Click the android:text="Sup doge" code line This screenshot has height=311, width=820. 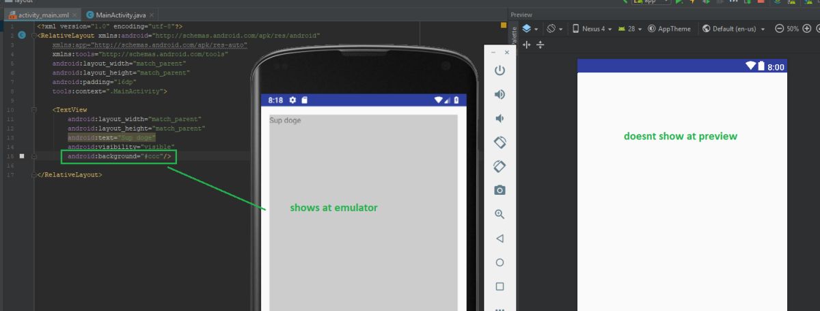[x=111, y=137]
